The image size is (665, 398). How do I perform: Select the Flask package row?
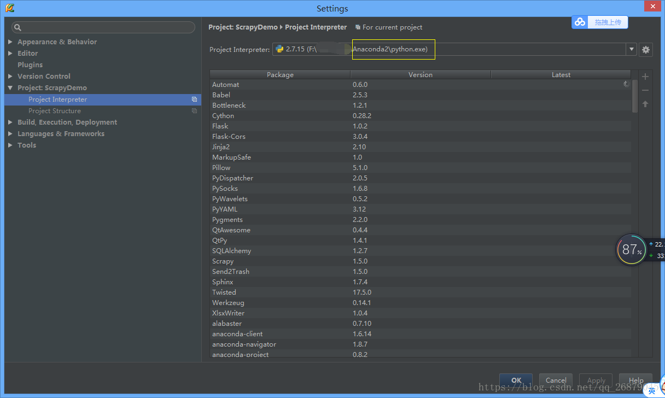[x=420, y=126]
